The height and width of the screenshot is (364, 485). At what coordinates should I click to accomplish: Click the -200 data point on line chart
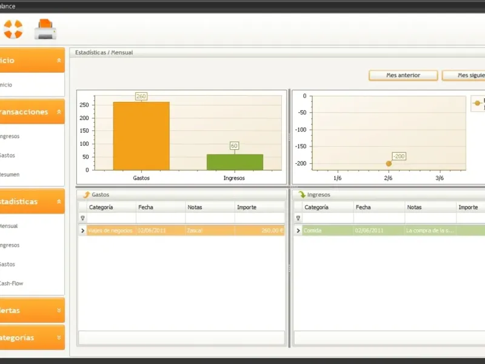(x=389, y=163)
